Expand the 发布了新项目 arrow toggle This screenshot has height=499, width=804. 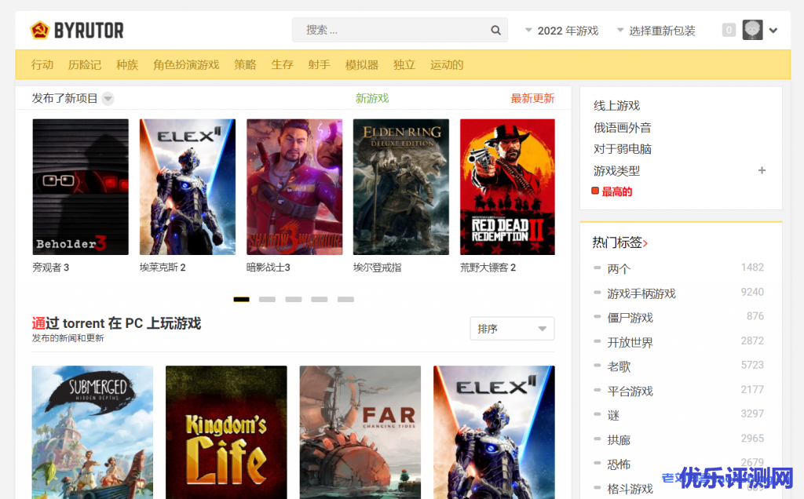[x=108, y=99]
